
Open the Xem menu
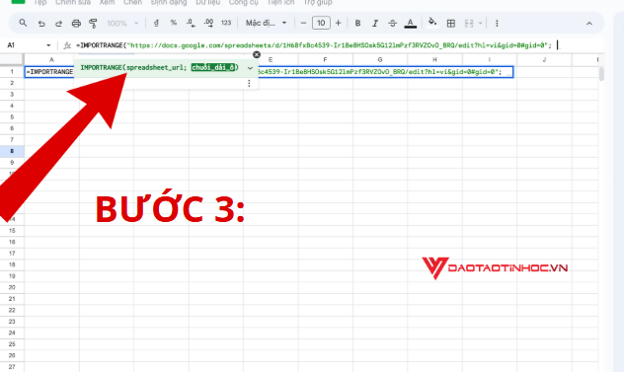(x=107, y=2)
